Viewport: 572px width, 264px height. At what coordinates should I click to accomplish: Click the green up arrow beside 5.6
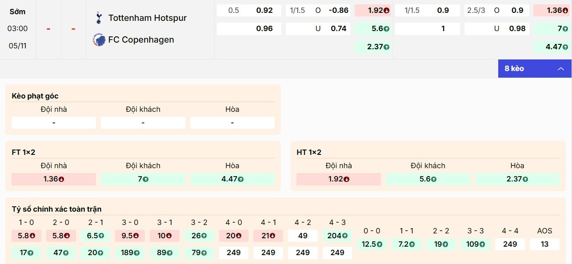pos(385,28)
